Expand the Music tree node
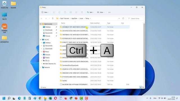 [x=42, y=52]
